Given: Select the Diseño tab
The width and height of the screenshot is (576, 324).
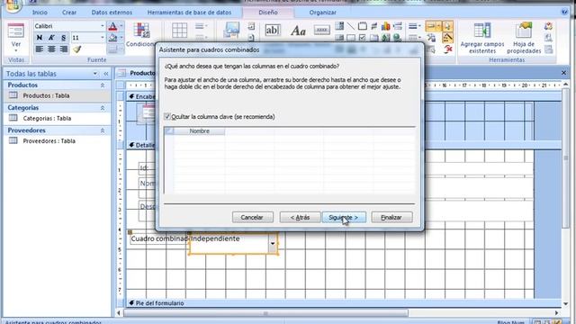Looking at the screenshot, I should [268, 13].
